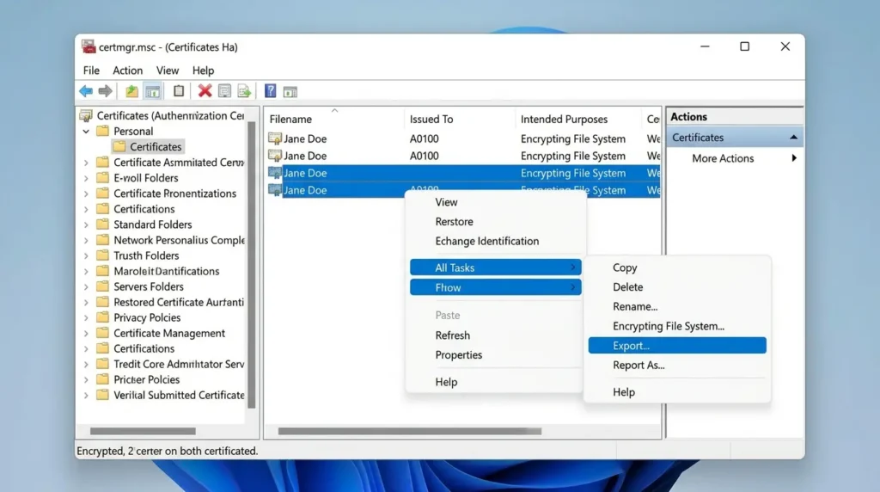Image resolution: width=880 pixels, height=492 pixels.
Task: Select the Certificates subfolder under Personal
Action: pos(148,146)
